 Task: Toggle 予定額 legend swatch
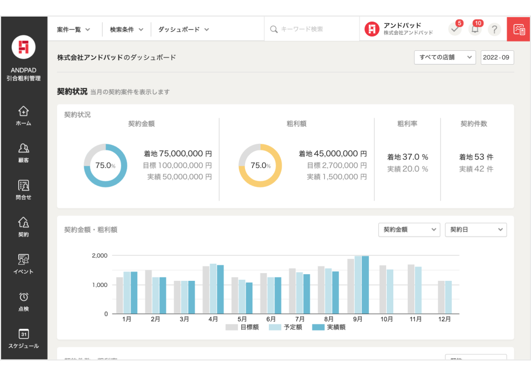click(x=275, y=327)
